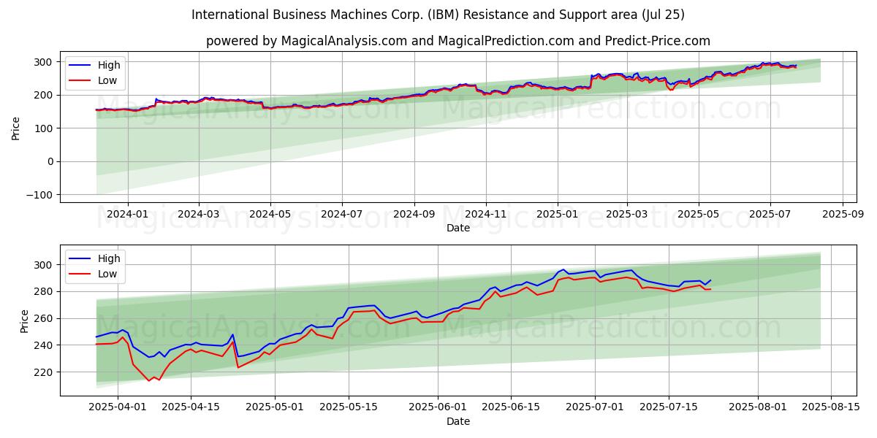Select the 2024-01 date tick label
Image resolution: width=877 pixels, height=438 pixels.
point(128,214)
